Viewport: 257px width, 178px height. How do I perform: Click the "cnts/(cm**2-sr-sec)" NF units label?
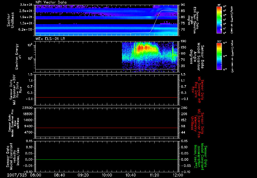(x=232, y=20)
